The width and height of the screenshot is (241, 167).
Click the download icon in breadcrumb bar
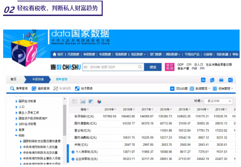click(x=203, y=80)
